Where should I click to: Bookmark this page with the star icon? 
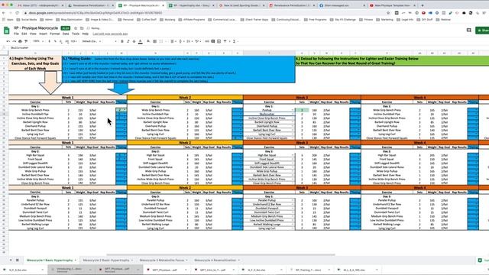point(388,13)
